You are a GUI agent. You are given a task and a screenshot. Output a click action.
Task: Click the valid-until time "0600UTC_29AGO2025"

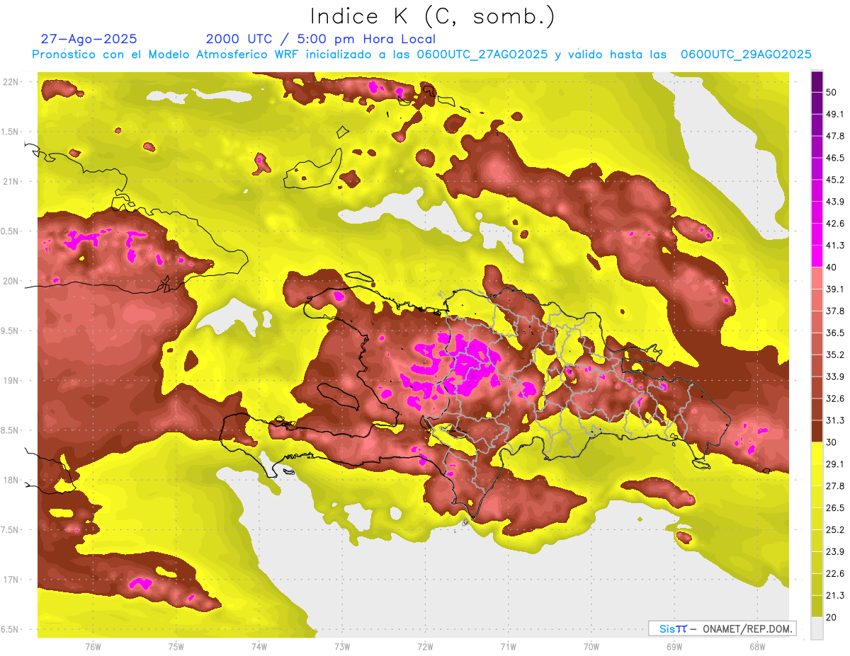pyautogui.click(x=746, y=54)
